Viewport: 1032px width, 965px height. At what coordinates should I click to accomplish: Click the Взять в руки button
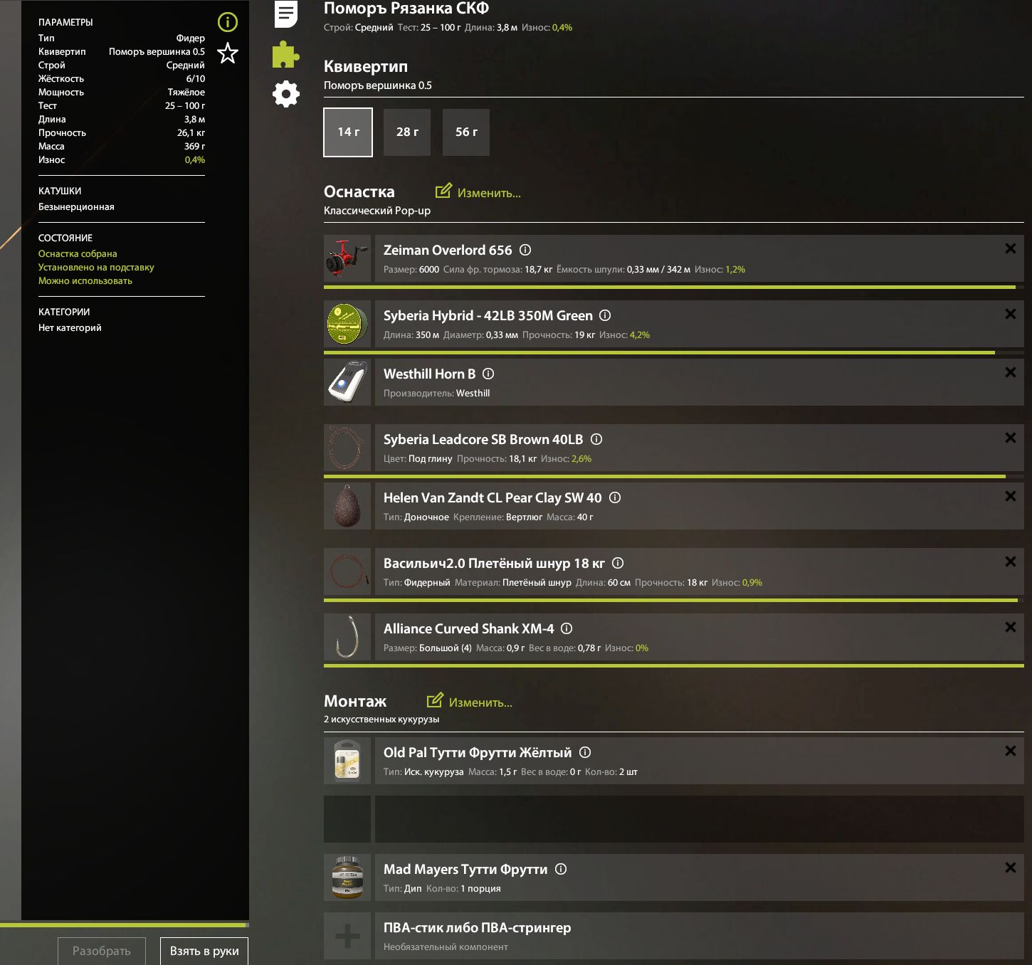click(x=204, y=951)
